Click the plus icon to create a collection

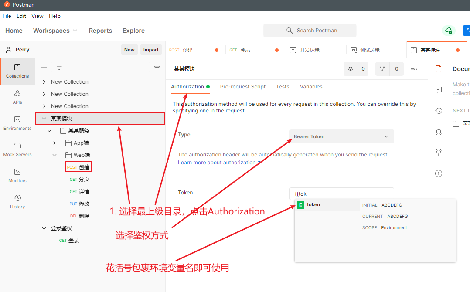[x=44, y=67]
